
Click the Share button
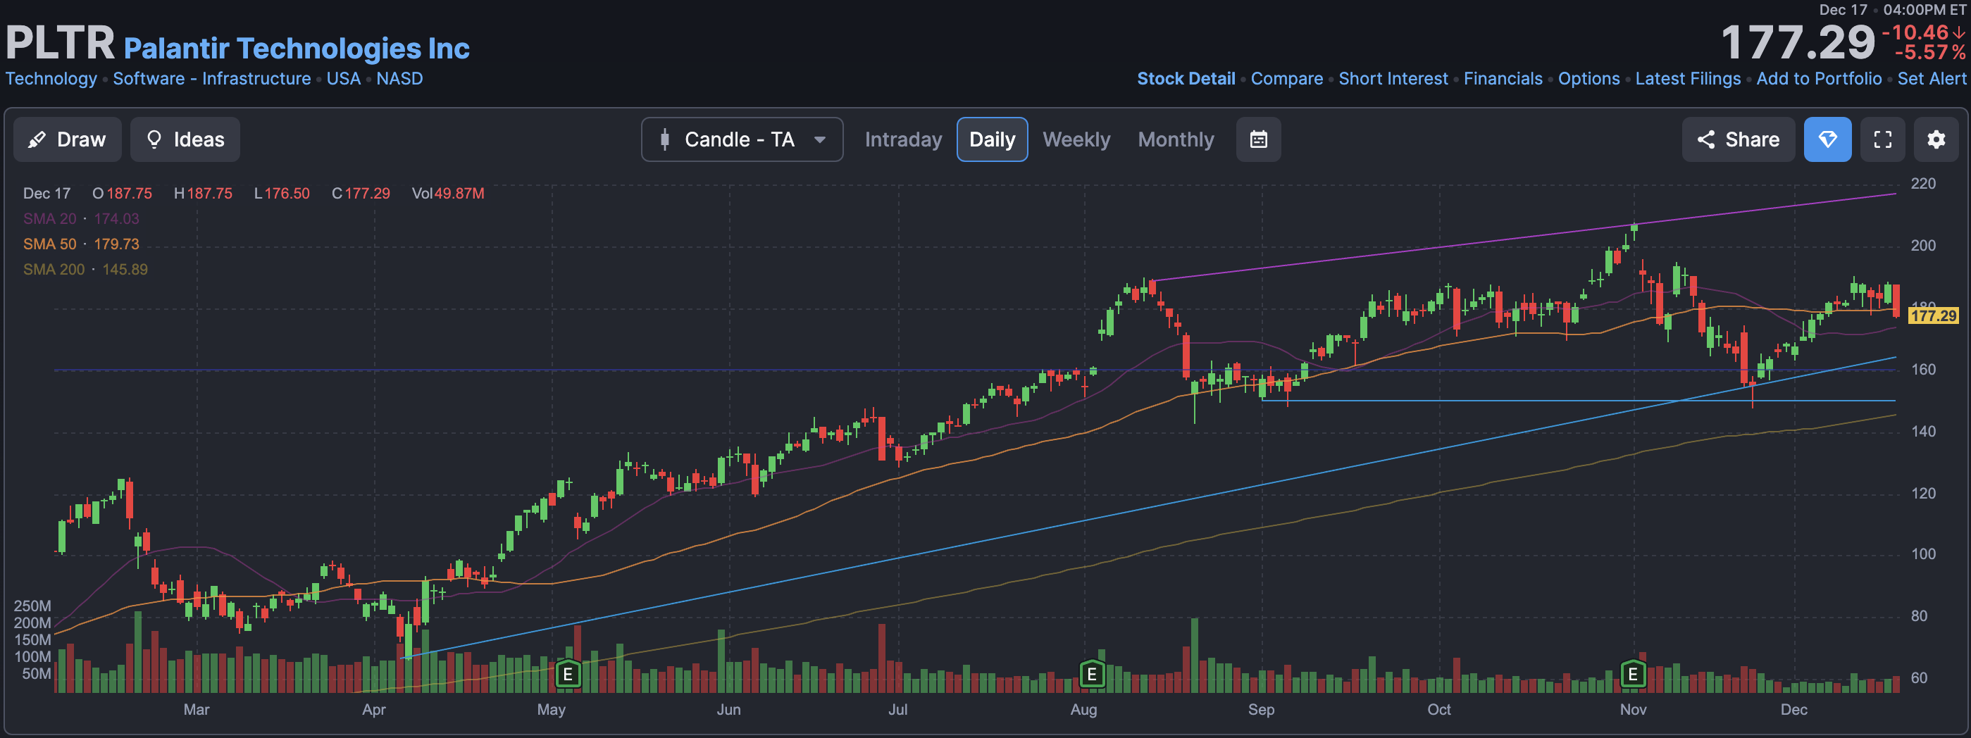point(1738,139)
